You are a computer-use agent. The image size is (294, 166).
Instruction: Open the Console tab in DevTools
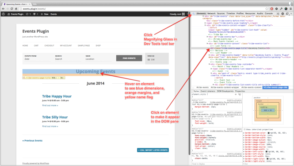click(269, 14)
